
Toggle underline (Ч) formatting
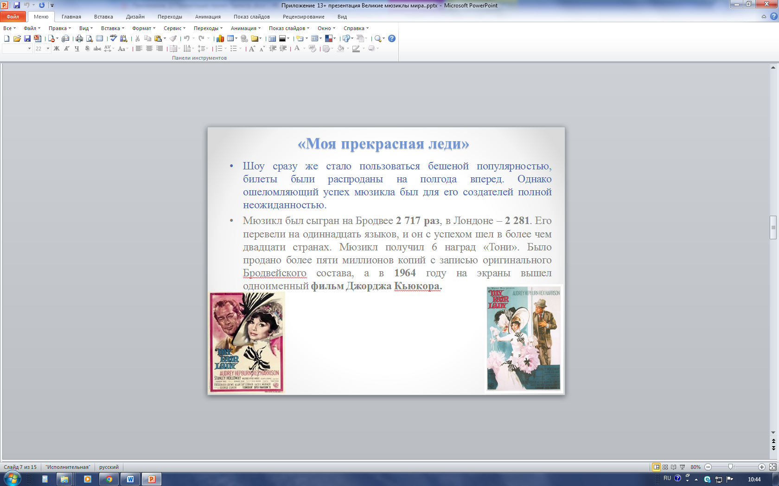point(77,49)
